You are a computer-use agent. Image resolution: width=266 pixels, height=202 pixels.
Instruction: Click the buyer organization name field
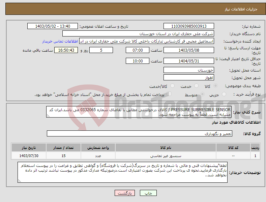click(138, 34)
